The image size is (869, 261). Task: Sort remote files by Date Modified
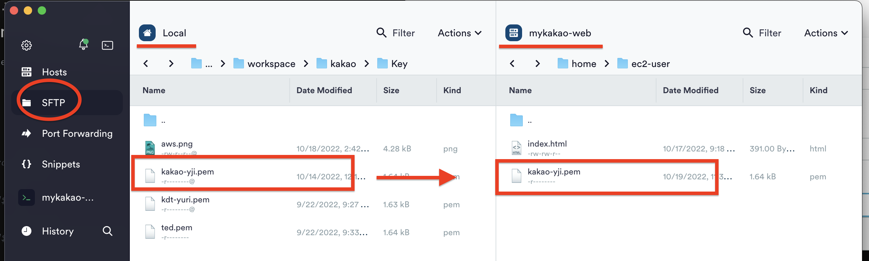691,90
